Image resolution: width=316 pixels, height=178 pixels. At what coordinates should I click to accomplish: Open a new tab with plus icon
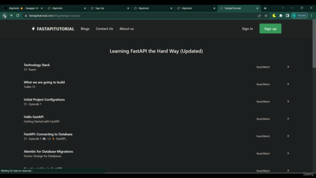[x=265, y=8]
